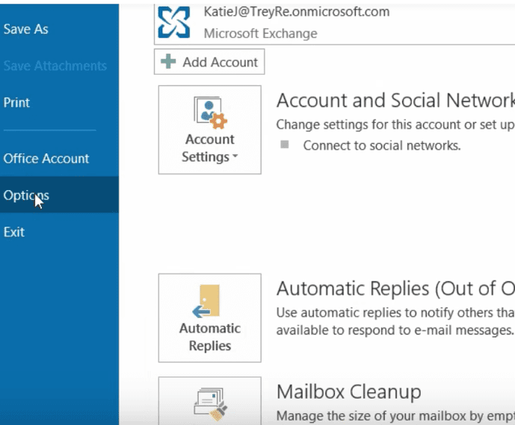515x425 pixels.
Task: Expand the Account Settings dropdown arrow
Action: pos(235,157)
